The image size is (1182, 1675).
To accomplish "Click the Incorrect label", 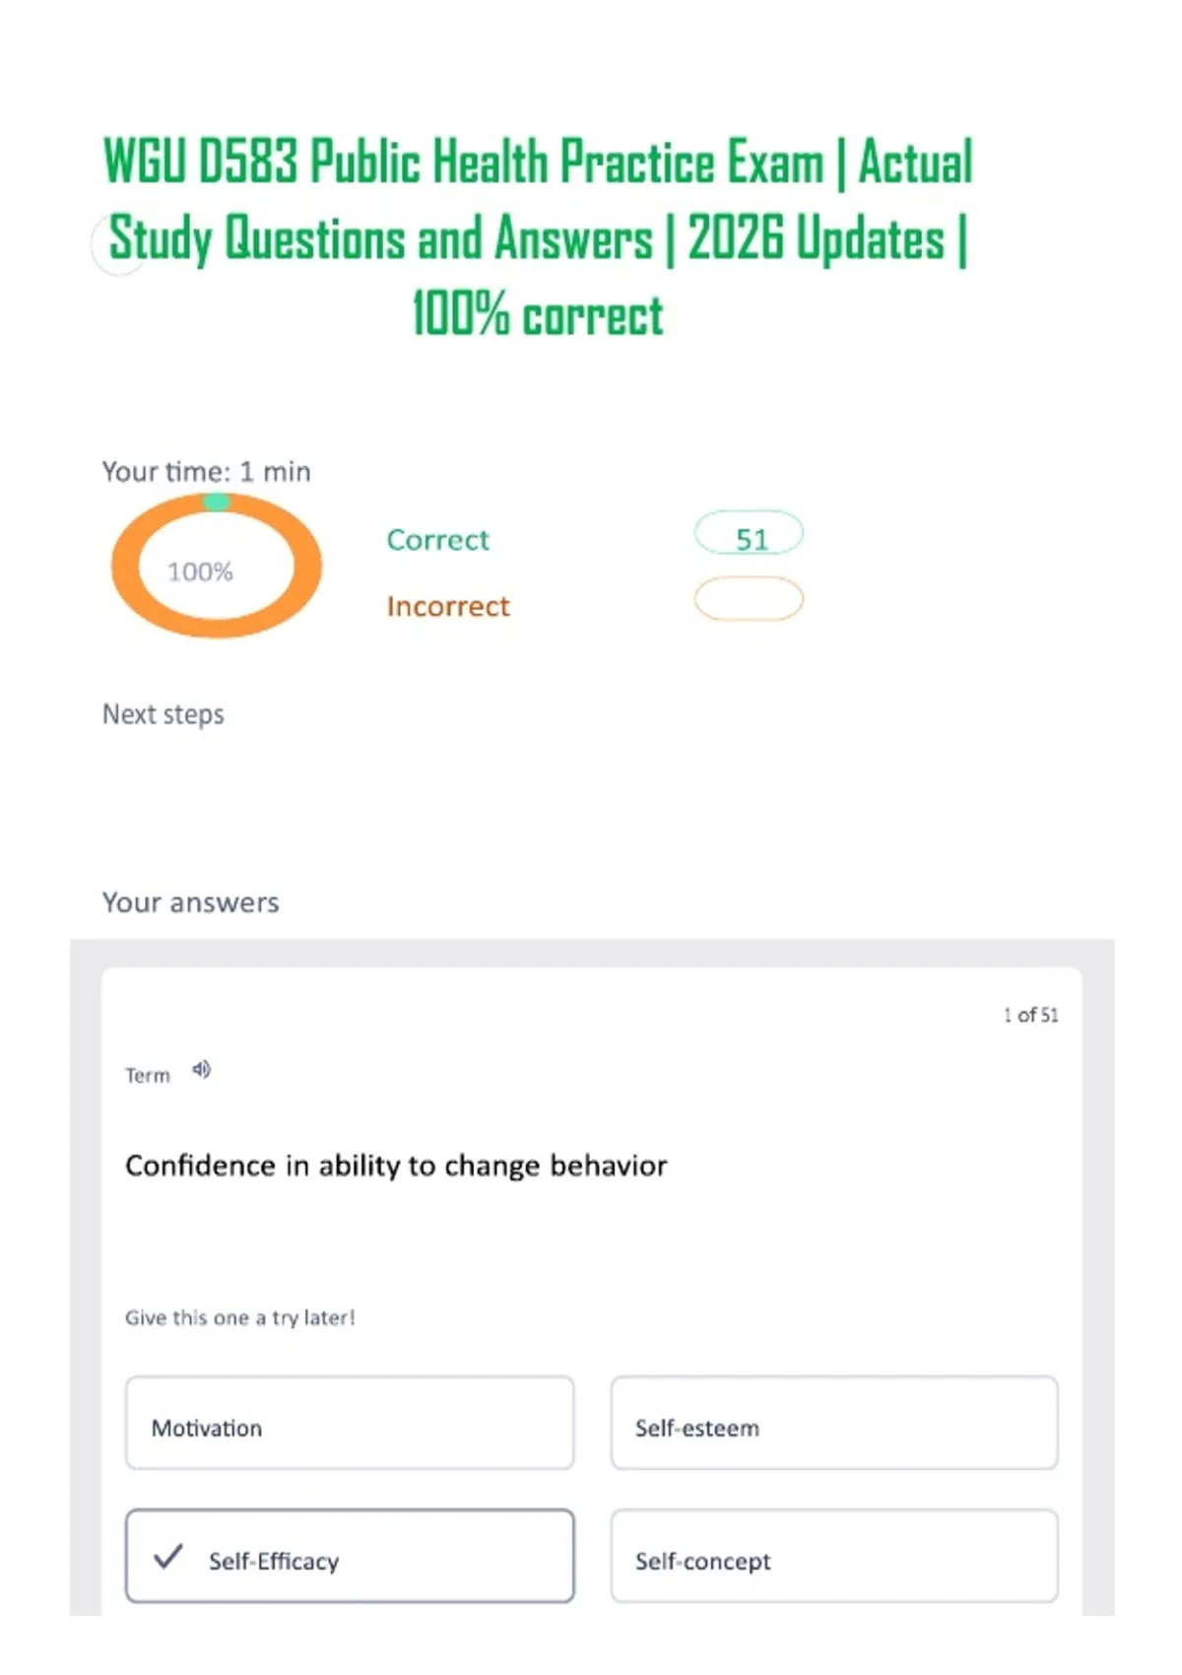I will pos(448,606).
